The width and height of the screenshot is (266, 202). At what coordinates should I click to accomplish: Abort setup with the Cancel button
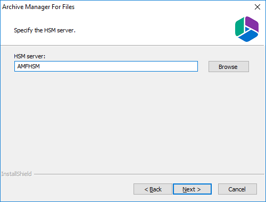[237, 189]
